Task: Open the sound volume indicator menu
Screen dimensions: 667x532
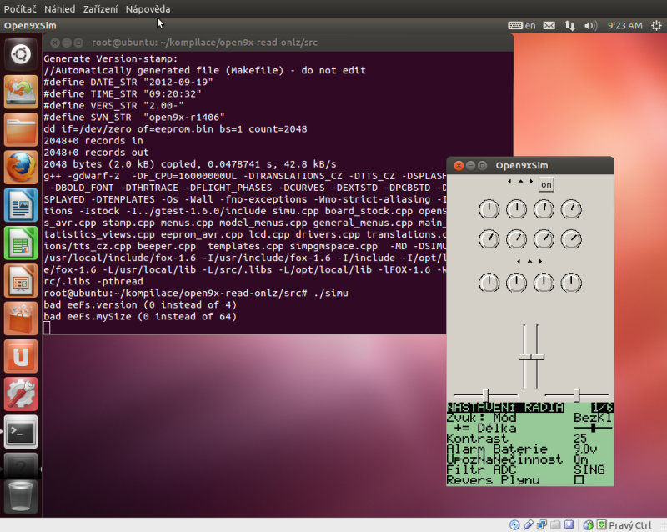Action: click(x=591, y=26)
